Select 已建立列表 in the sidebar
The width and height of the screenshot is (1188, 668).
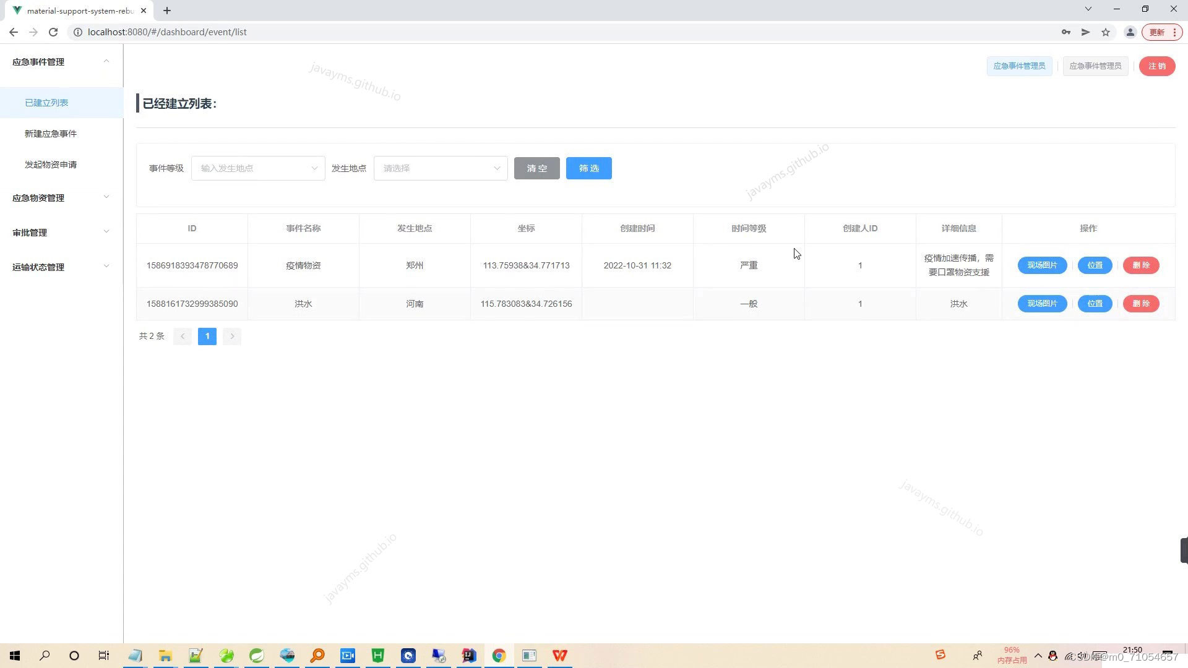62,103
